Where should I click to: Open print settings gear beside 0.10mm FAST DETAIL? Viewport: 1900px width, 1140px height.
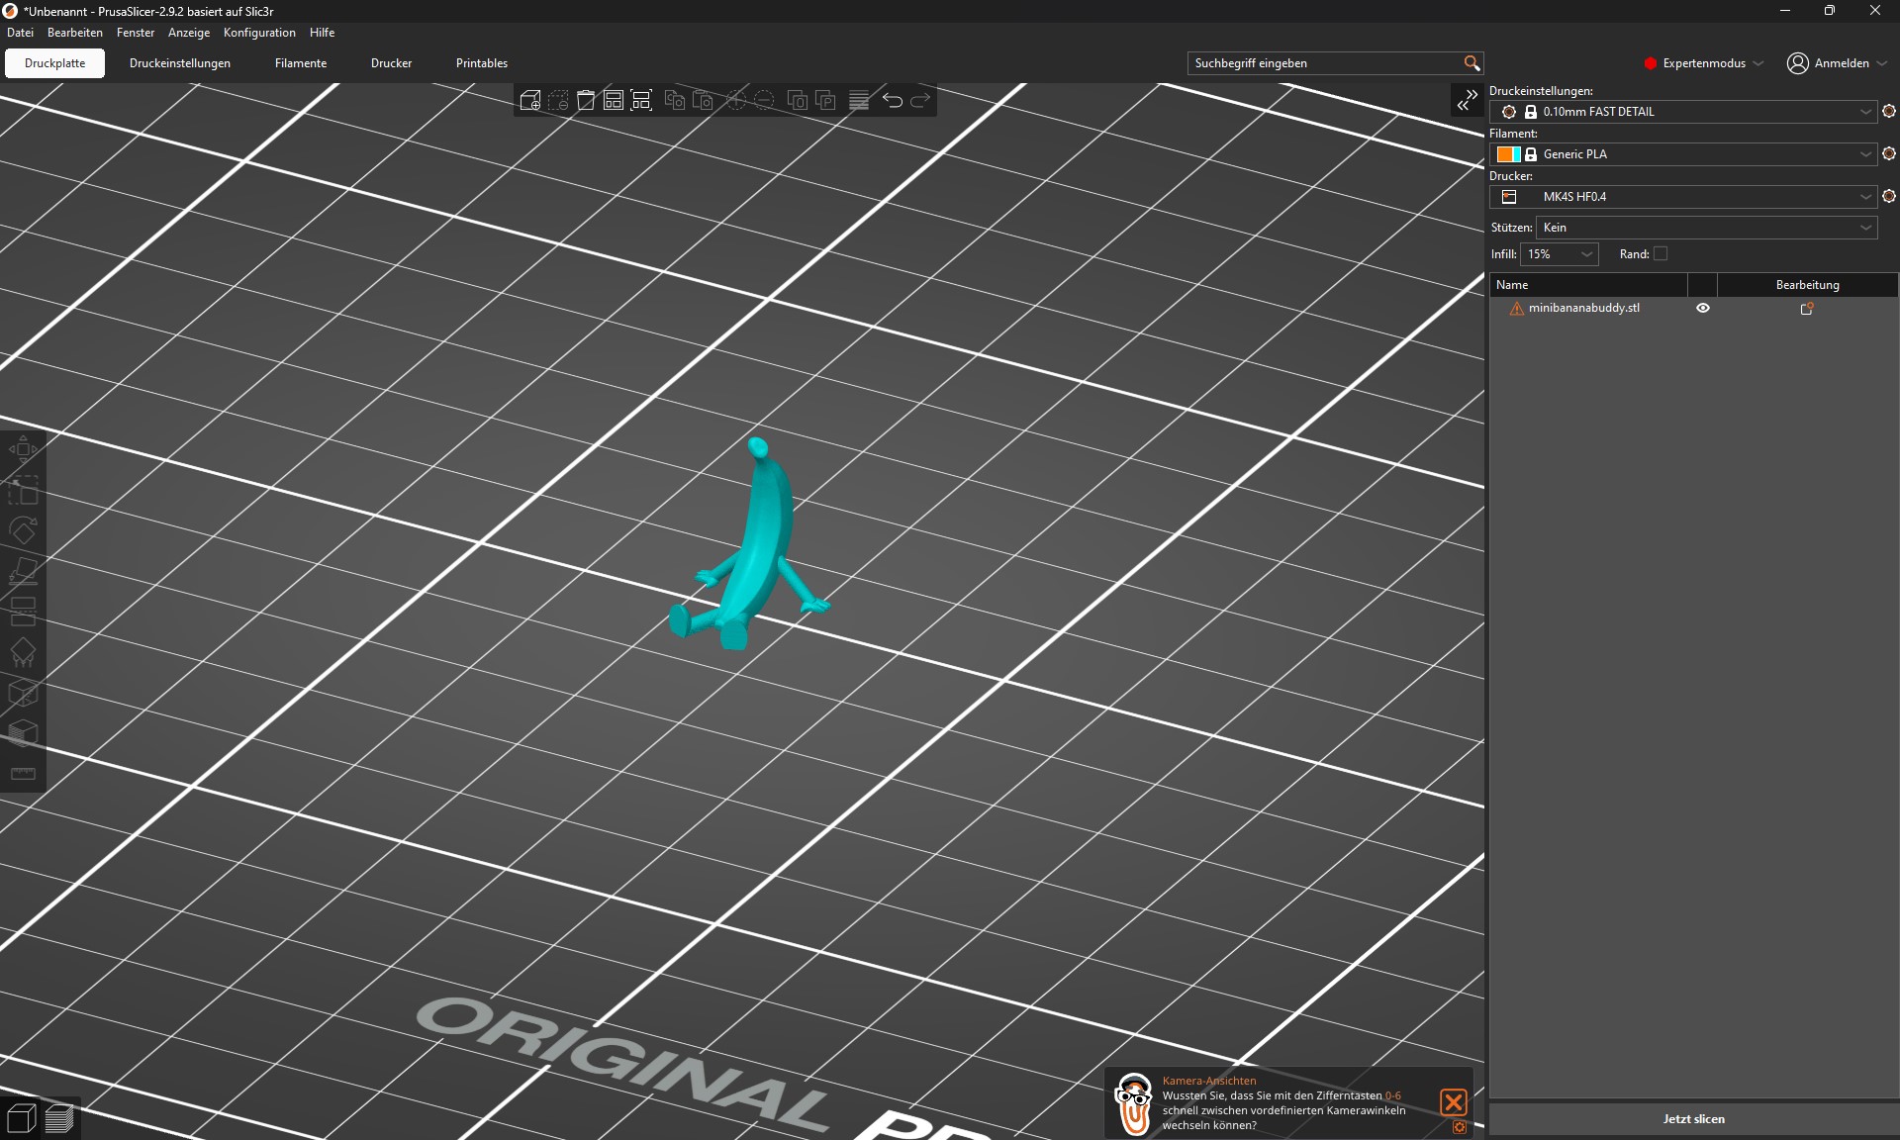(1889, 112)
